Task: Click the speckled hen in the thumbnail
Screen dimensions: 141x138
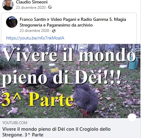Action: pyautogui.click(x=86, y=97)
